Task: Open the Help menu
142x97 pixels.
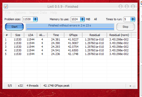Action: [x=54, y=12]
